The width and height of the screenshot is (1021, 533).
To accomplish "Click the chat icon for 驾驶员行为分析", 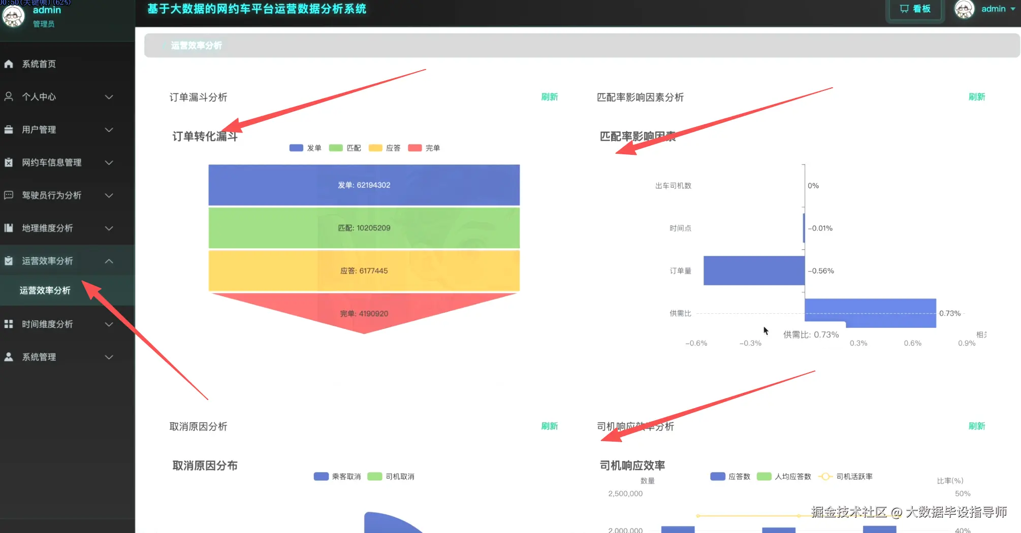I will click(9, 195).
